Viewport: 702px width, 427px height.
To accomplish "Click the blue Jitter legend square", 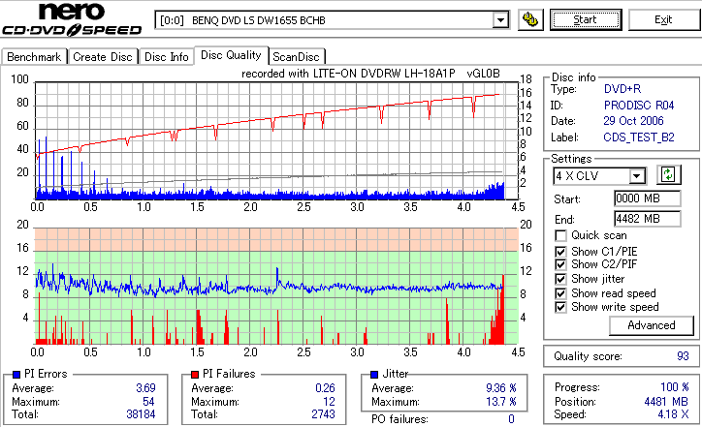I will (x=374, y=375).
